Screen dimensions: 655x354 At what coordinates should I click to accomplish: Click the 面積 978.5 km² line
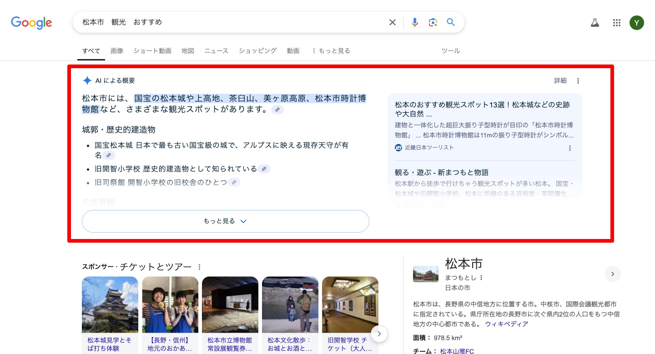(x=438, y=338)
